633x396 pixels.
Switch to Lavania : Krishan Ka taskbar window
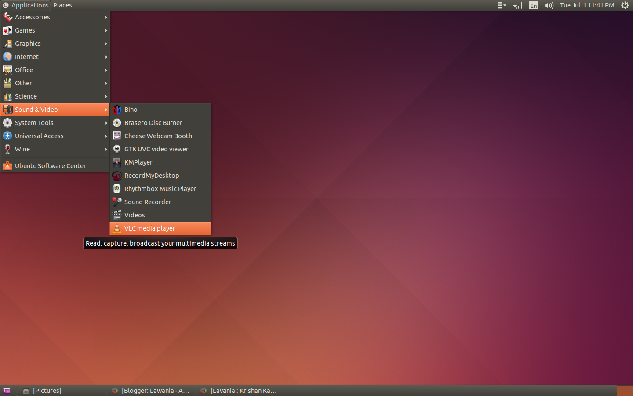[x=240, y=391]
